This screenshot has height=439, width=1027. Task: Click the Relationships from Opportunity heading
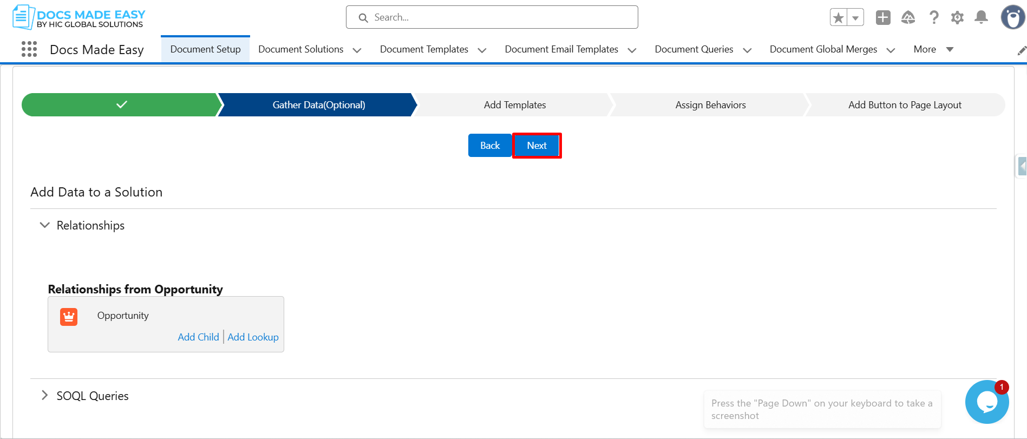click(x=135, y=289)
